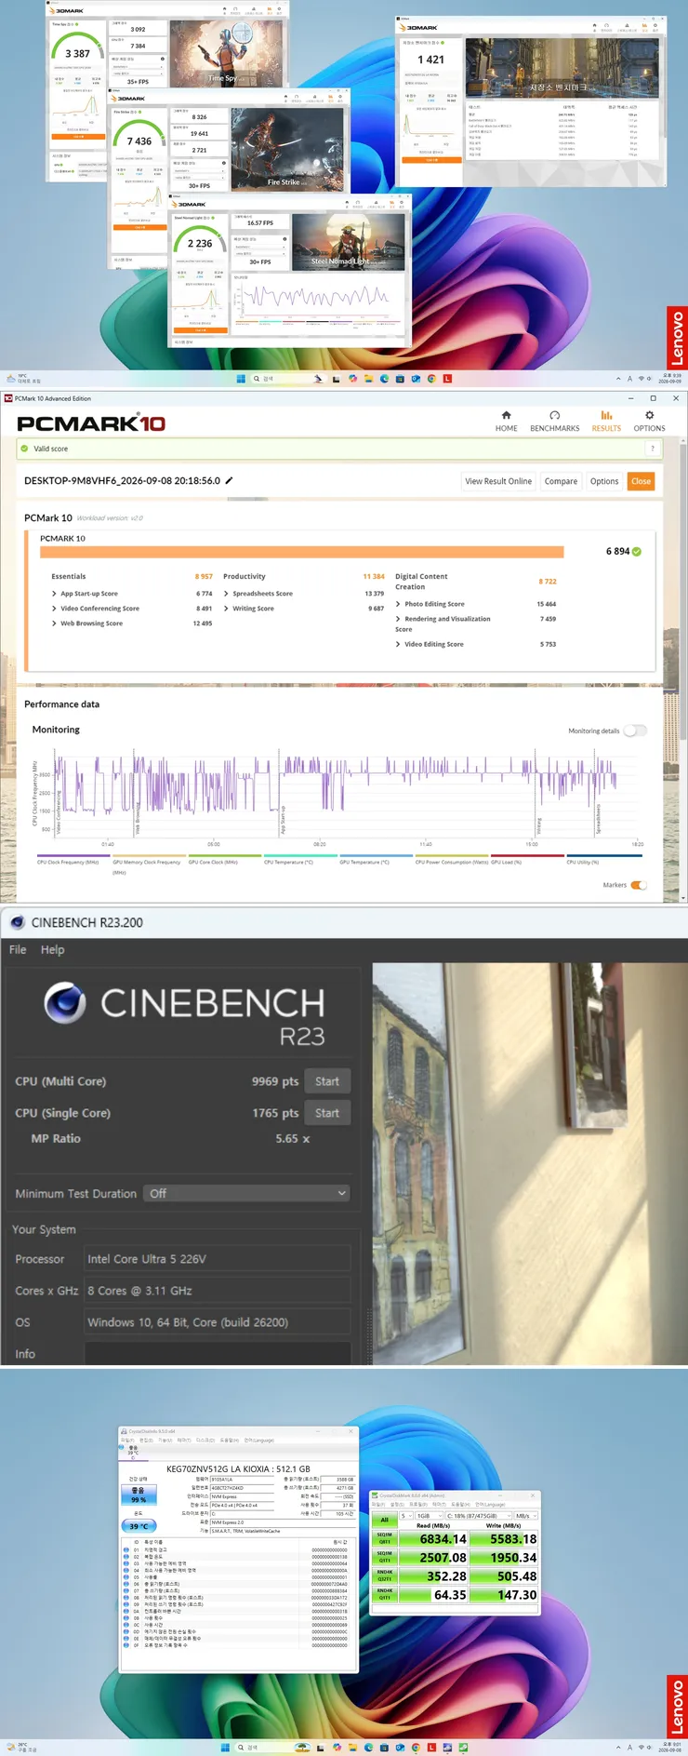Click the green validity badge next to 6 894
Viewport: 688px width, 1756px height.
[x=637, y=551]
